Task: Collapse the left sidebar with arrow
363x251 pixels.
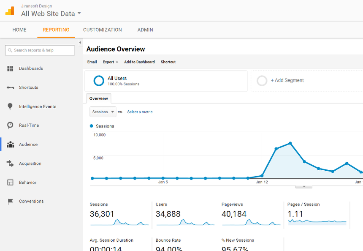Action: point(80,43)
